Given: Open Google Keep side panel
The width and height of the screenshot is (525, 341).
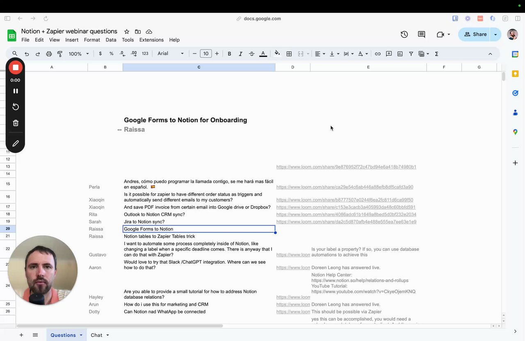Looking at the screenshot, I should click(515, 74).
